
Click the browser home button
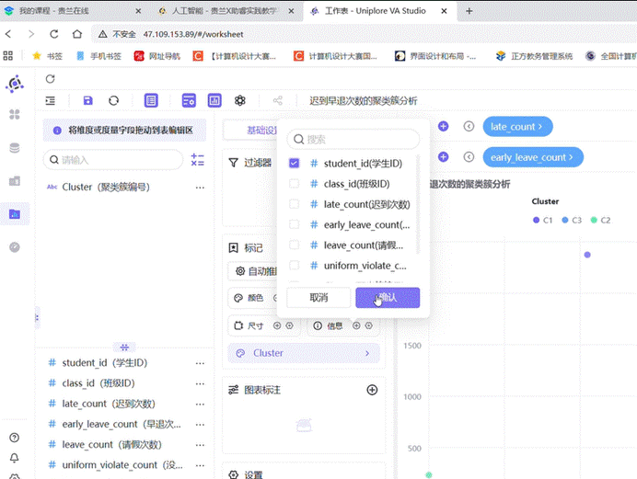coord(77,34)
